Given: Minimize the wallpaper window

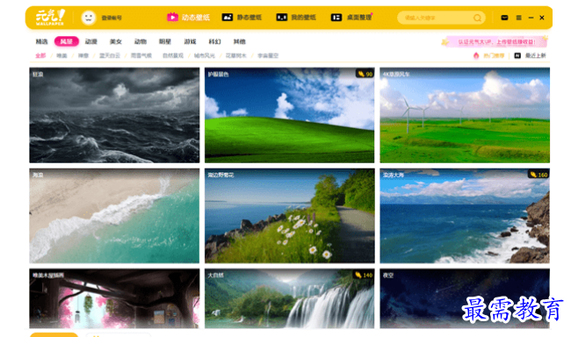Looking at the screenshot, I should point(531,18).
